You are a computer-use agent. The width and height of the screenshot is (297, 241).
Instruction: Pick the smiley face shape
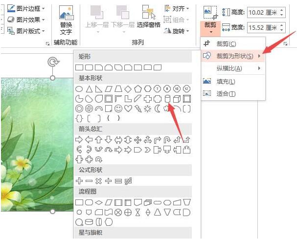(118, 109)
